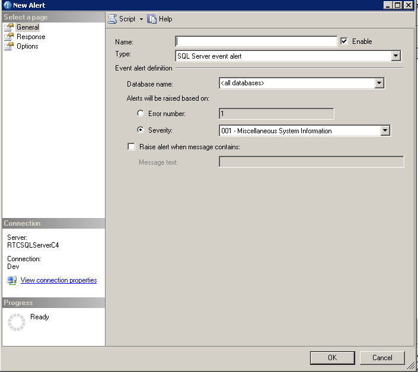Click the Alerts will be raised based on label
This screenshot has height=372, width=418.
coord(168,98)
